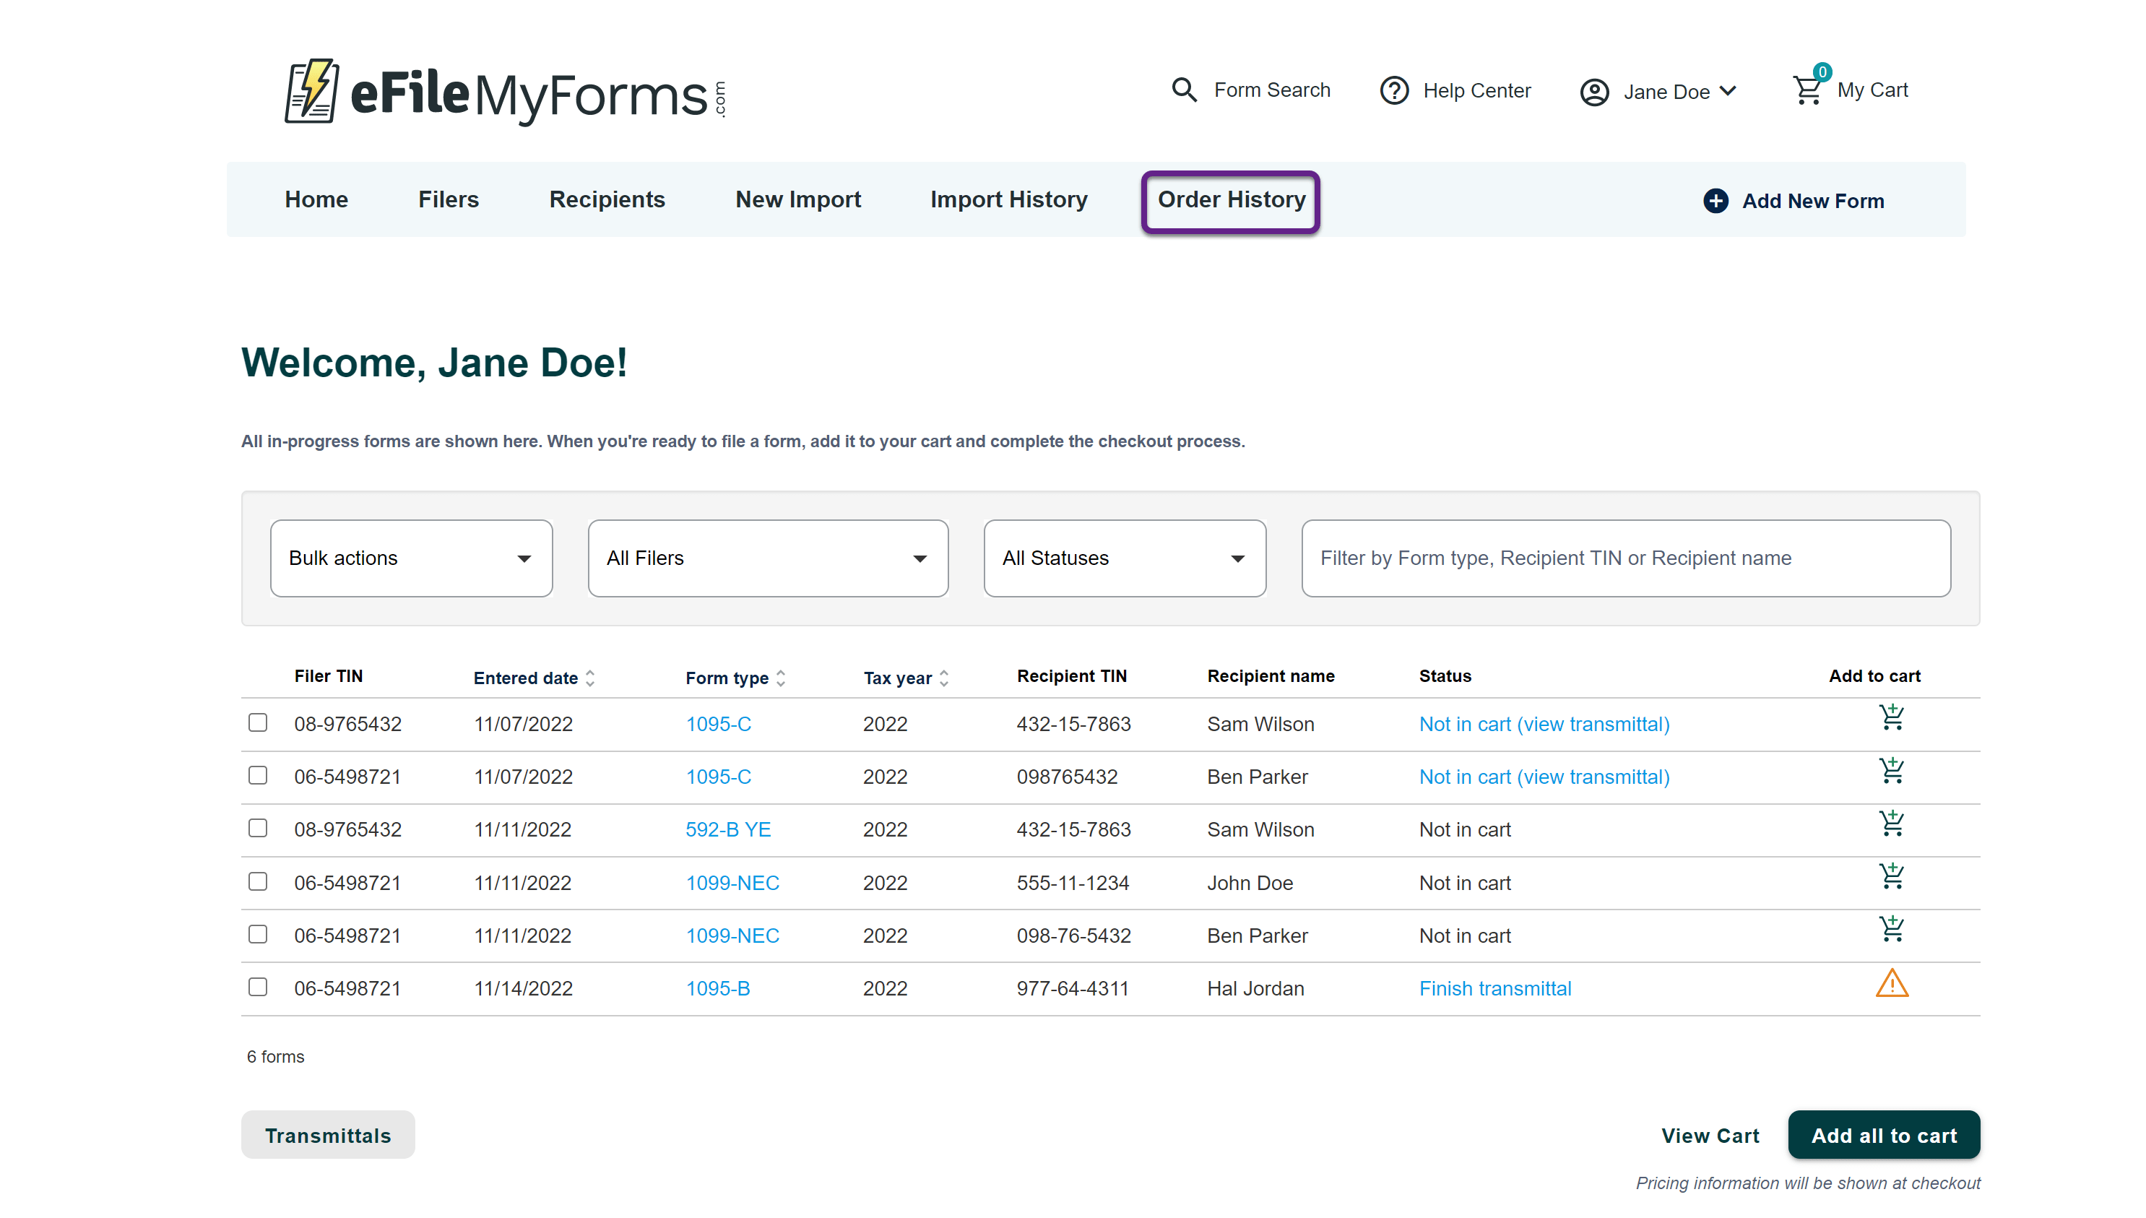Go to the Order History tab
Image resolution: width=2146 pixels, height=1218 pixels.
(x=1230, y=200)
